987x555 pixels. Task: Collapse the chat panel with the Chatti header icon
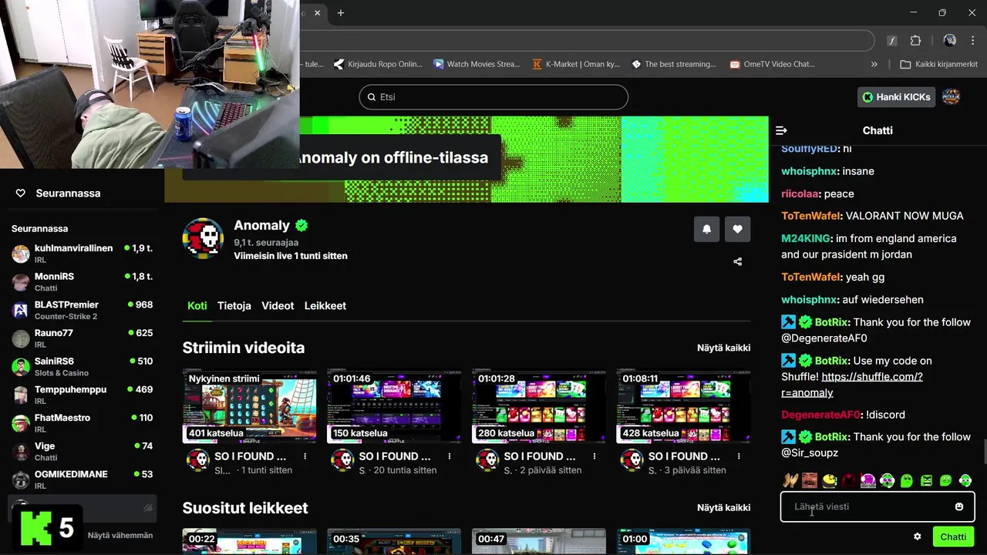point(781,130)
